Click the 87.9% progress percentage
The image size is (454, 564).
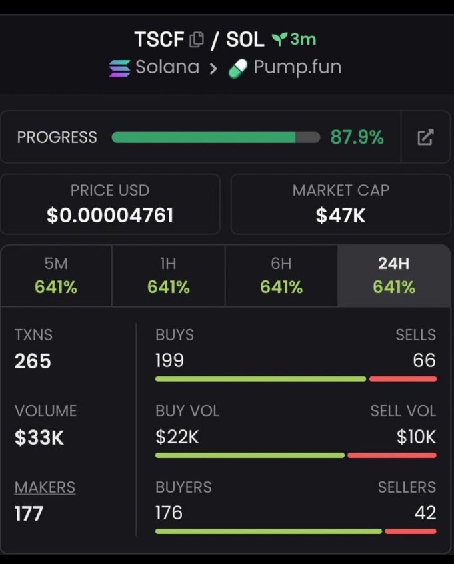(357, 137)
